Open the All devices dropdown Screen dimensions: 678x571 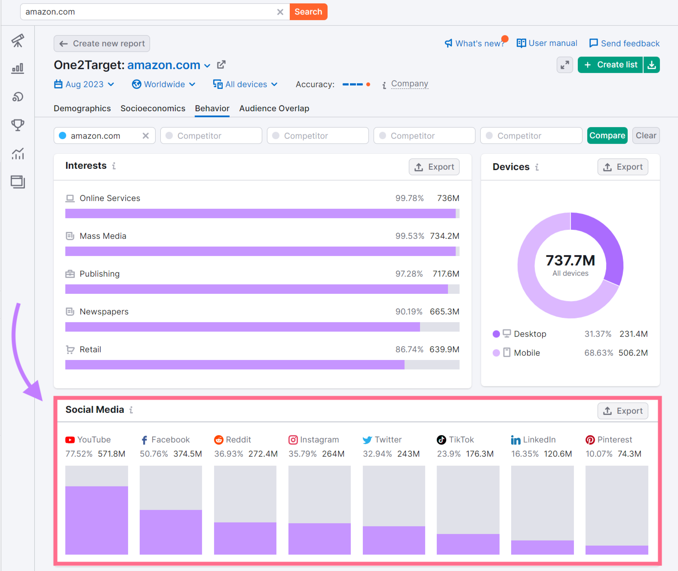(x=245, y=84)
